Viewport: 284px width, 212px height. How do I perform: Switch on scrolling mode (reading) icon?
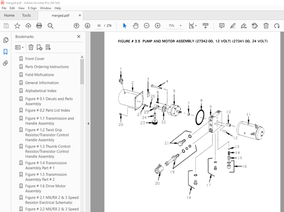205,26
